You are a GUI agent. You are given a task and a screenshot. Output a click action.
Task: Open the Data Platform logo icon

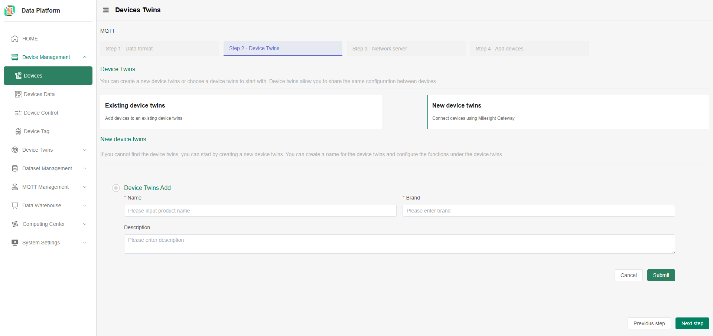tap(10, 10)
